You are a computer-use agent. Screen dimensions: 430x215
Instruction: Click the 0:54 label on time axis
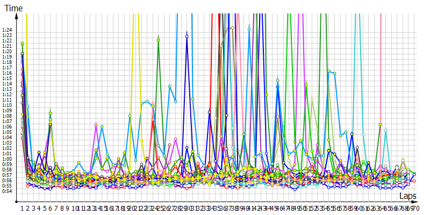coord(6,191)
